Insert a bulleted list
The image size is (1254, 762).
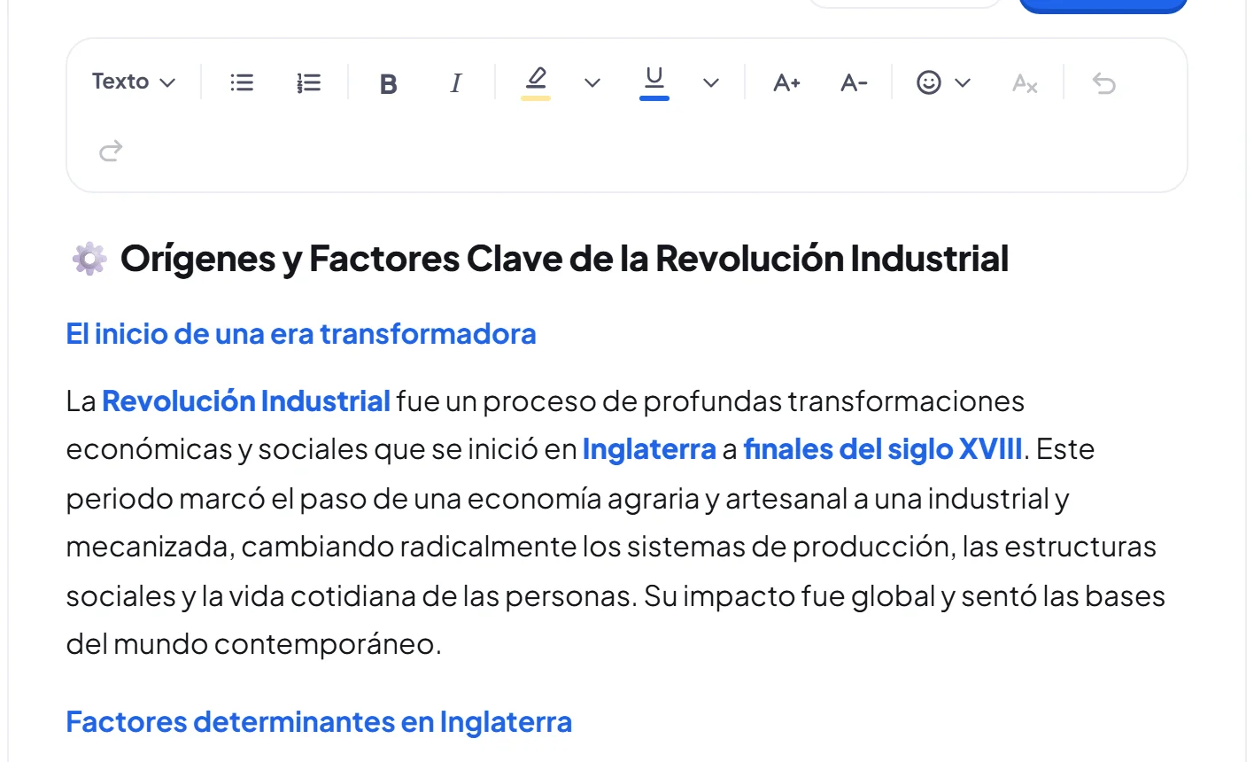click(x=242, y=83)
